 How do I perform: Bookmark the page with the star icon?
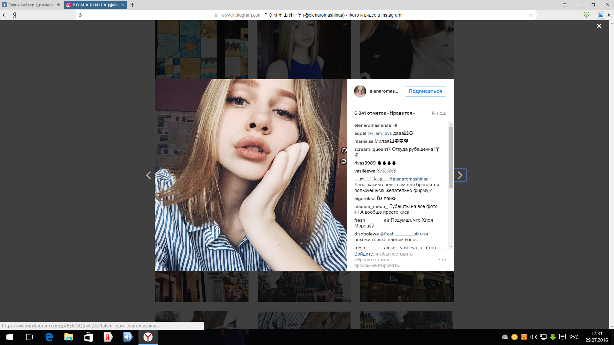tap(531, 15)
